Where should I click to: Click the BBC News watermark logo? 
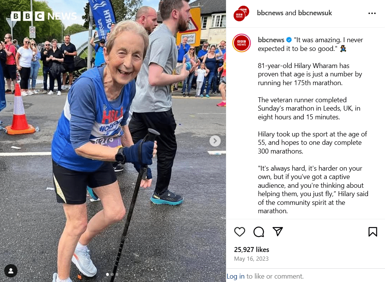click(x=44, y=16)
